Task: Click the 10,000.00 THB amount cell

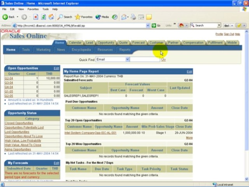Action: click(49, 78)
